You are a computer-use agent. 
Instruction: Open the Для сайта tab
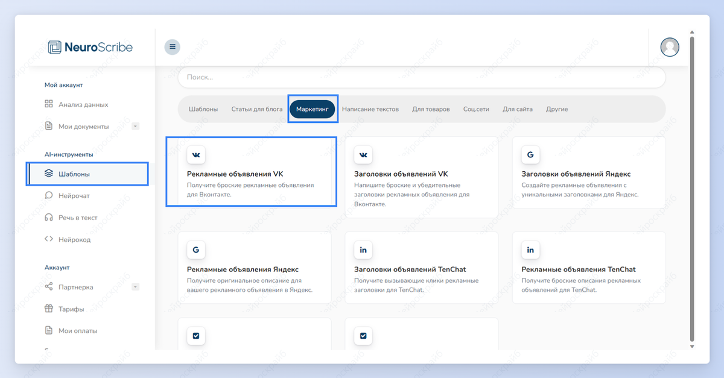(517, 109)
